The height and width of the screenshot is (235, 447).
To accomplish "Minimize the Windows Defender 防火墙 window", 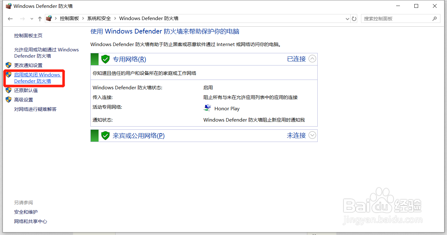I will pyautogui.click(x=398, y=6).
